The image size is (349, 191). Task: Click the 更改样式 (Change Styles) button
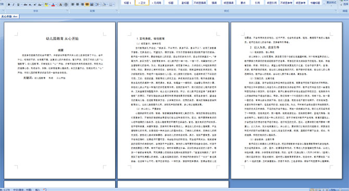pos(331,3)
